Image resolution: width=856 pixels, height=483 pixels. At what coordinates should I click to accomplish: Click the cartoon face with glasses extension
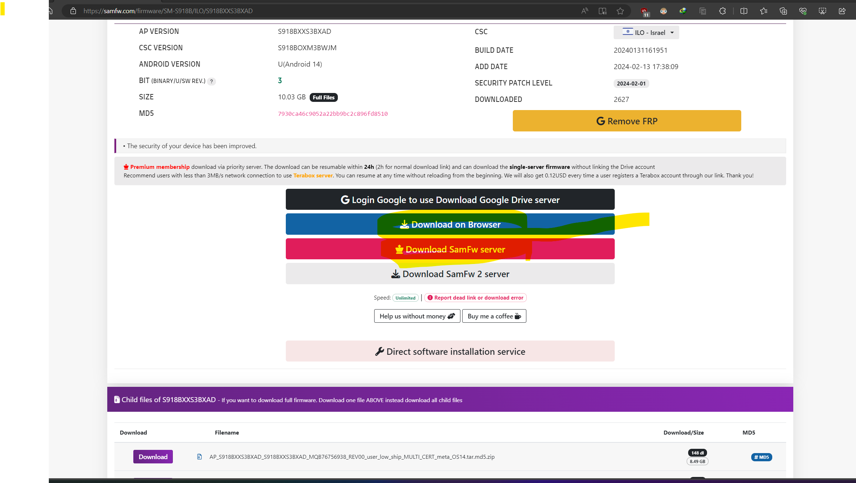(x=664, y=11)
